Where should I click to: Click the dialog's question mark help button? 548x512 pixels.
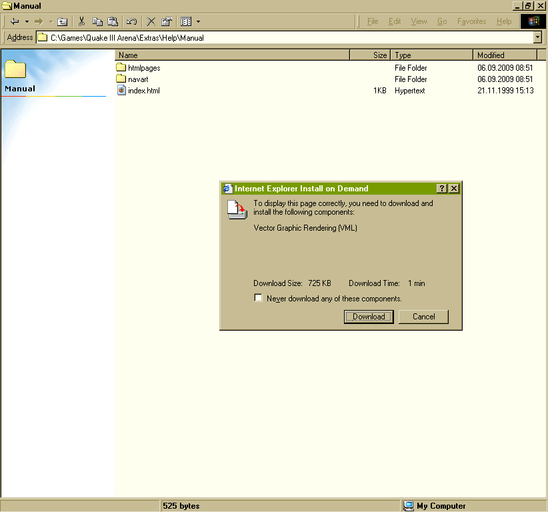pos(441,189)
